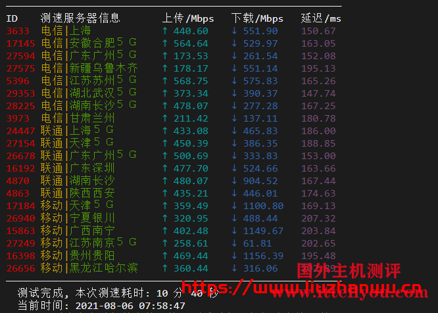Click the 移动|宁夏银川 server name
438x313 pixels.
point(78,218)
